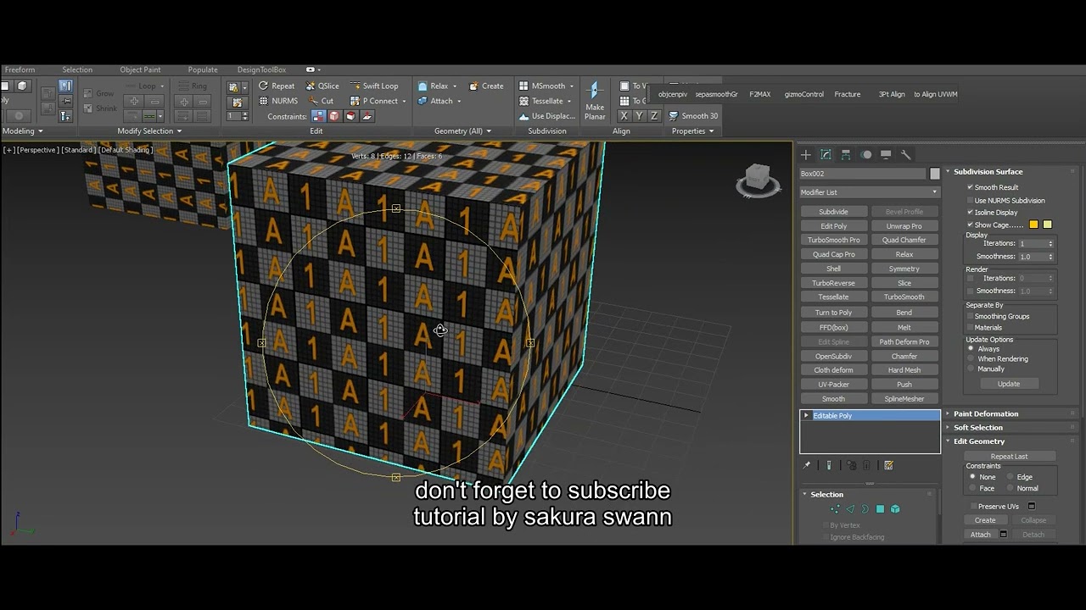
Task: Click the Unwrap Pro modifier button
Action: [904, 226]
